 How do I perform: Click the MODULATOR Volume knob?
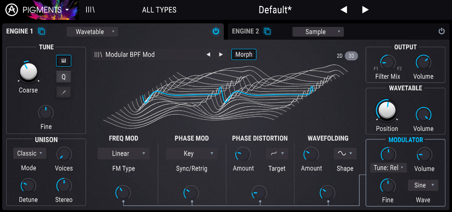(x=424, y=154)
